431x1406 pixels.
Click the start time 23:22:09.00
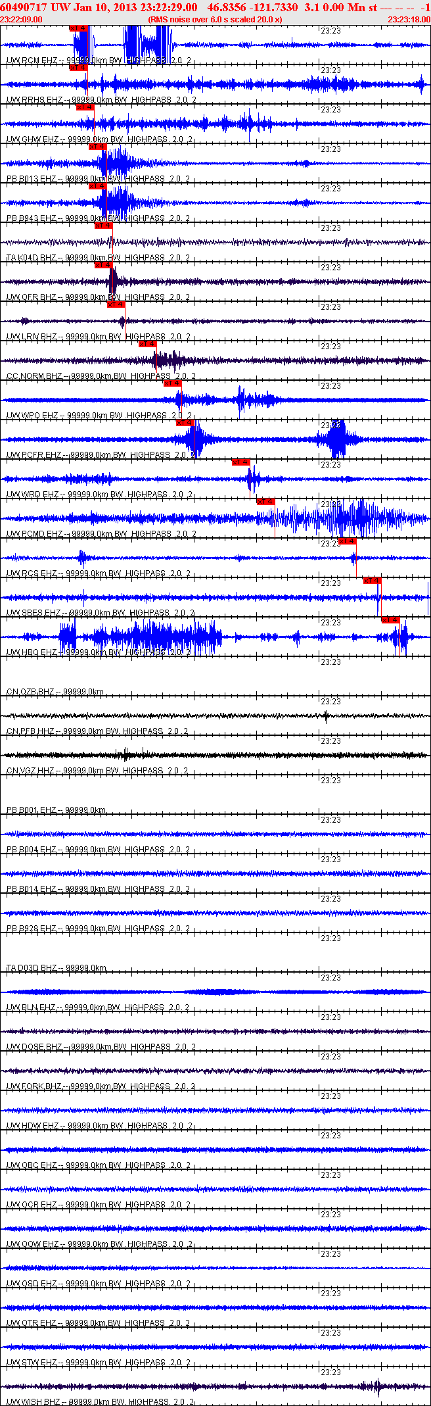coord(22,20)
